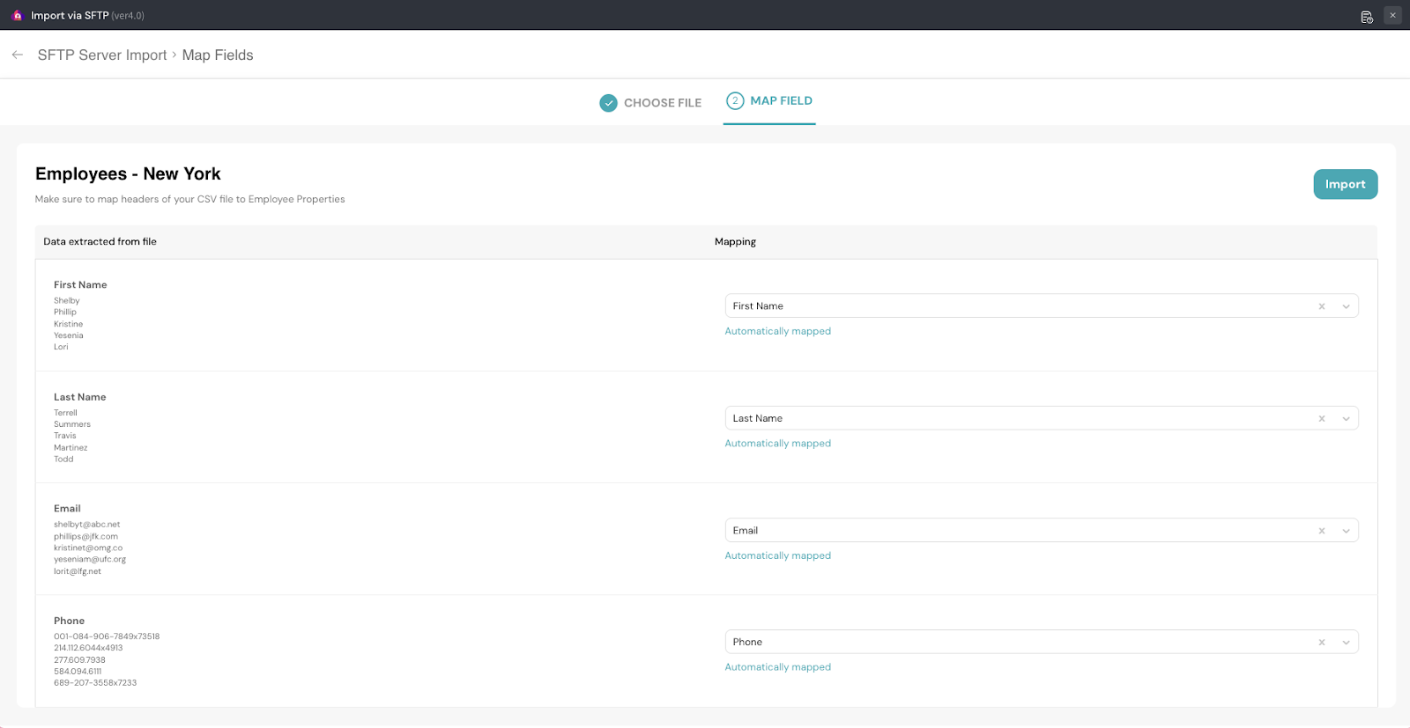1410x728 pixels.
Task: Click the Phone mapping field
Action: [1013, 642]
